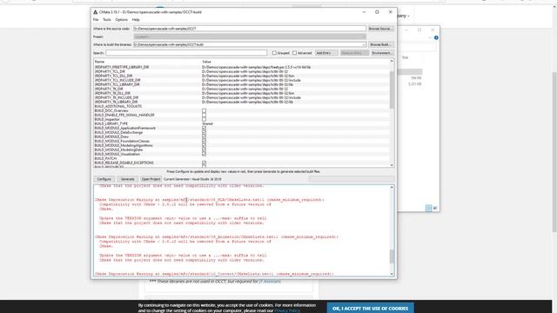Click the CMake logo in the title bar
This screenshot has height=313, width=557.
point(95,12)
